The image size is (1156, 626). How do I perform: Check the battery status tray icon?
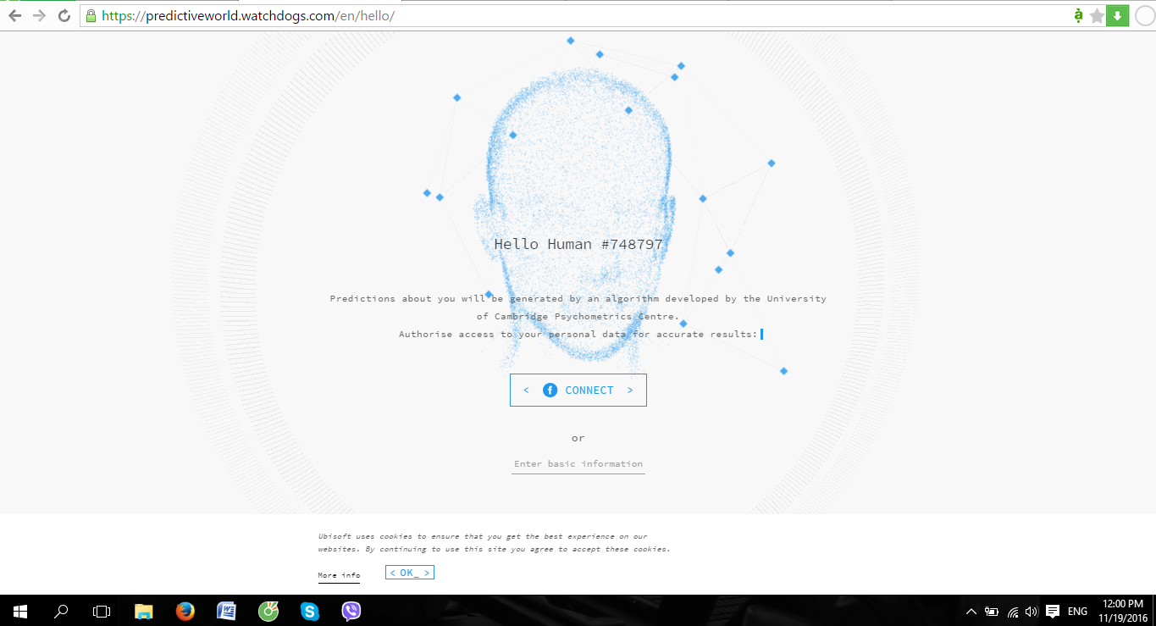point(991,611)
